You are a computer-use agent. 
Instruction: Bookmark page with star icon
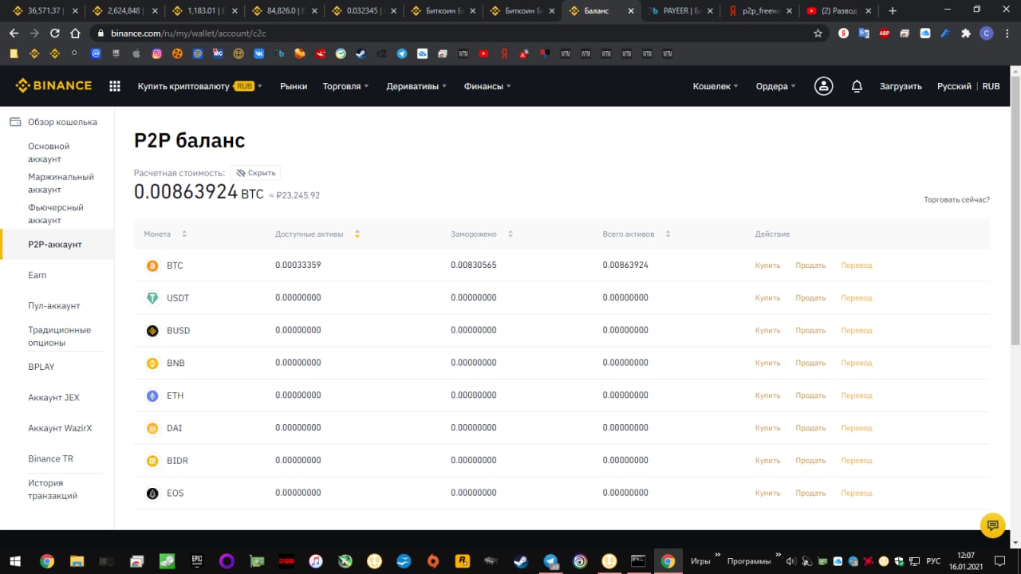coord(818,33)
